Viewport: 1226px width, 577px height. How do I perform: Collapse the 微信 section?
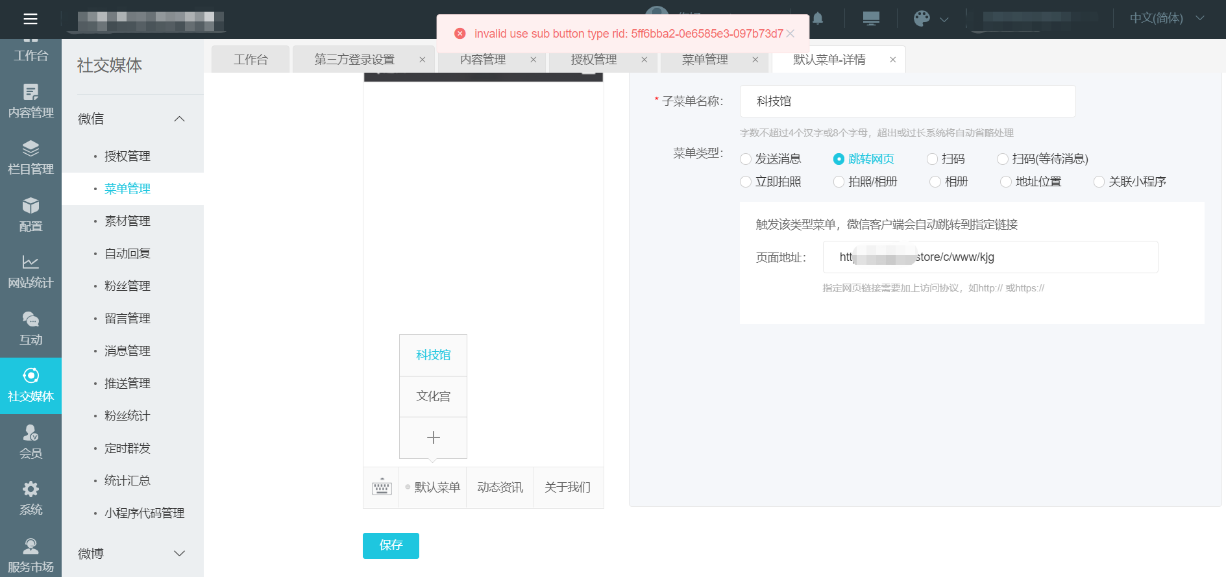(180, 119)
